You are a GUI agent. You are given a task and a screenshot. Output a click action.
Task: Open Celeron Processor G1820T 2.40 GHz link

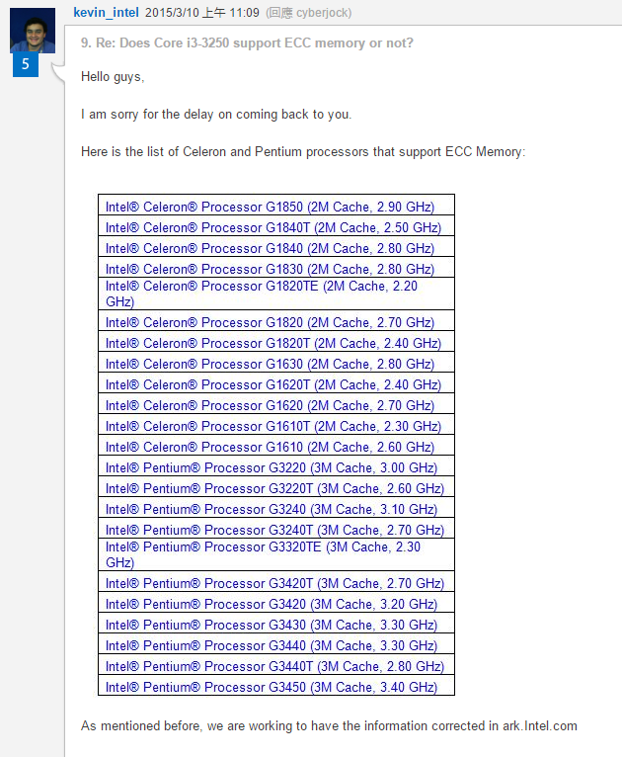point(273,343)
